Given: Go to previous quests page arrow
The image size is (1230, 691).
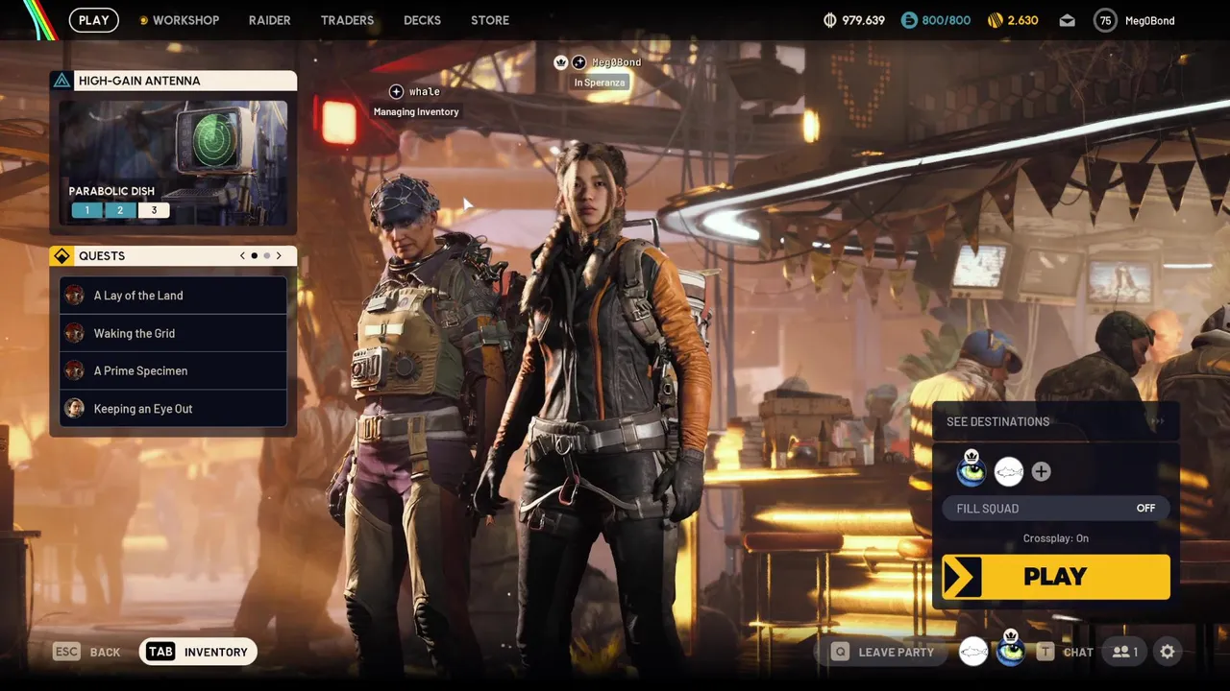Looking at the screenshot, I should tap(243, 256).
